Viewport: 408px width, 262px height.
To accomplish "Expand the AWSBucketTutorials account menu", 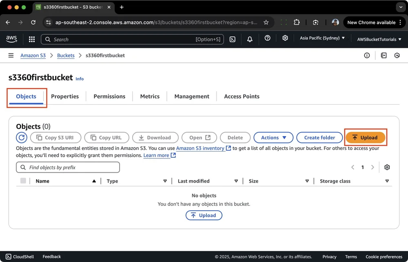I will click(x=379, y=39).
